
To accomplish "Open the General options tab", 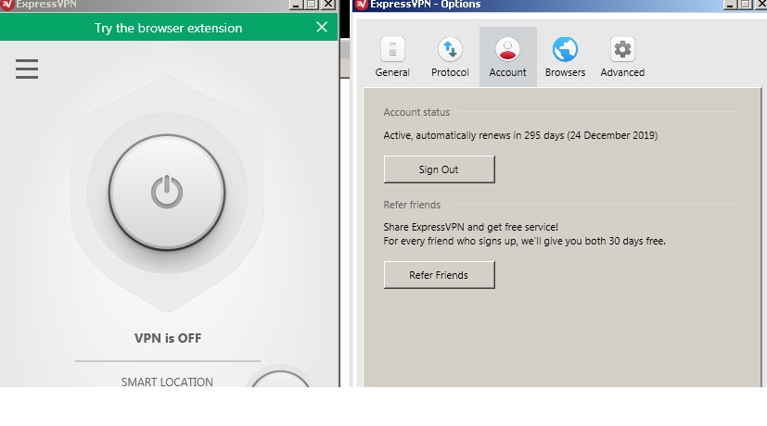I will [x=392, y=57].
